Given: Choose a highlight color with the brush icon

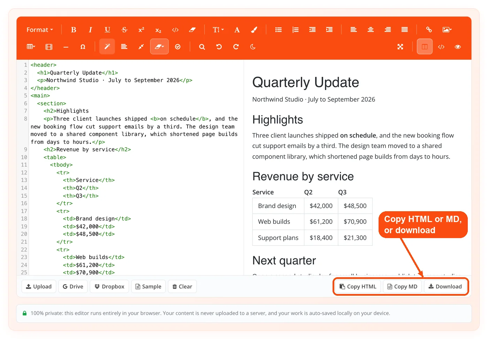Looking at the screenshot, I should [254, 30].
